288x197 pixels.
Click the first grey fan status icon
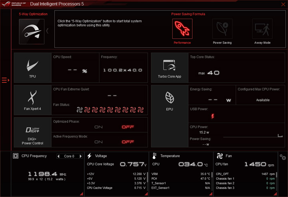click(80, 110)
